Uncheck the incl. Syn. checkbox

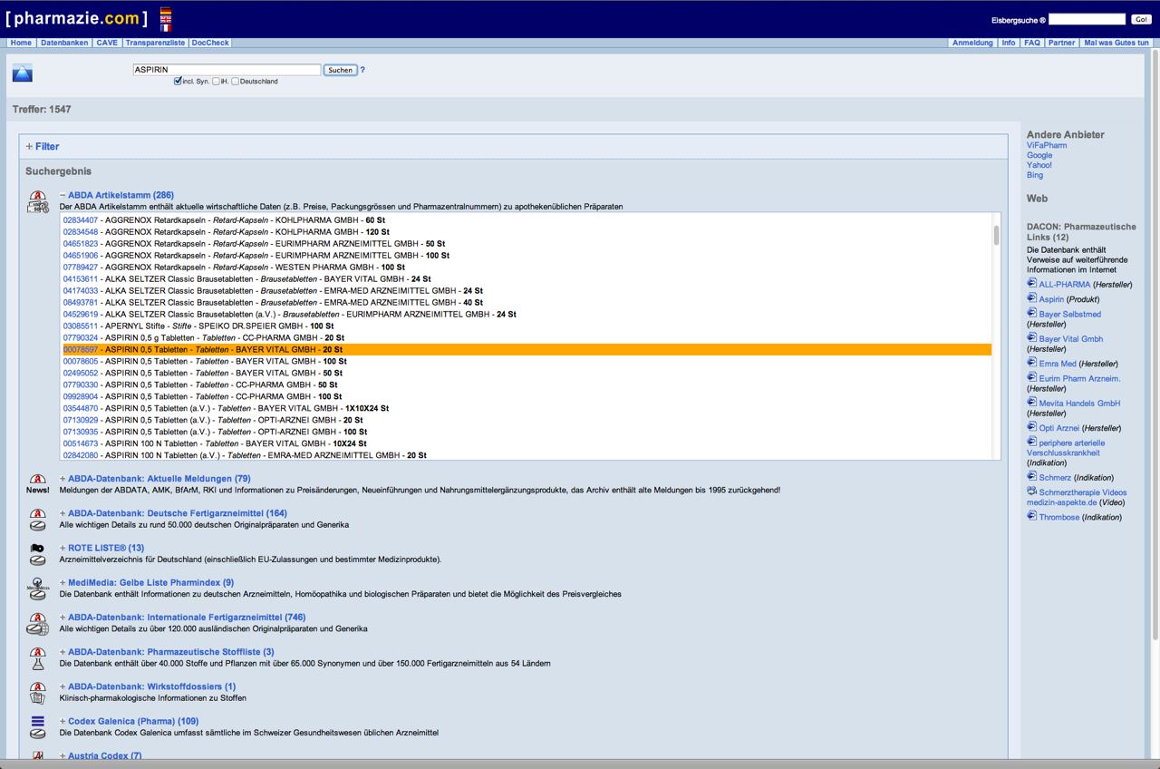coord(178,82)
